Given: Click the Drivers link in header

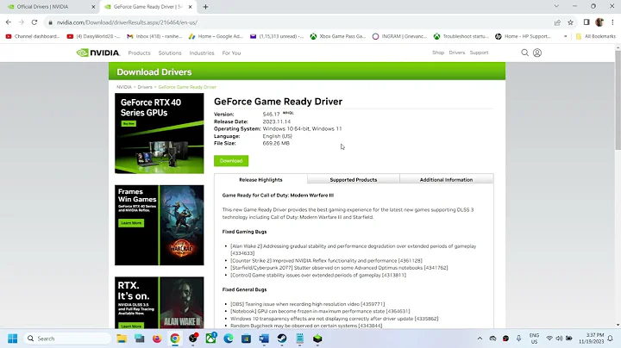Looking at the screenshot, I should pyautogui.click(x=456, y=53).
